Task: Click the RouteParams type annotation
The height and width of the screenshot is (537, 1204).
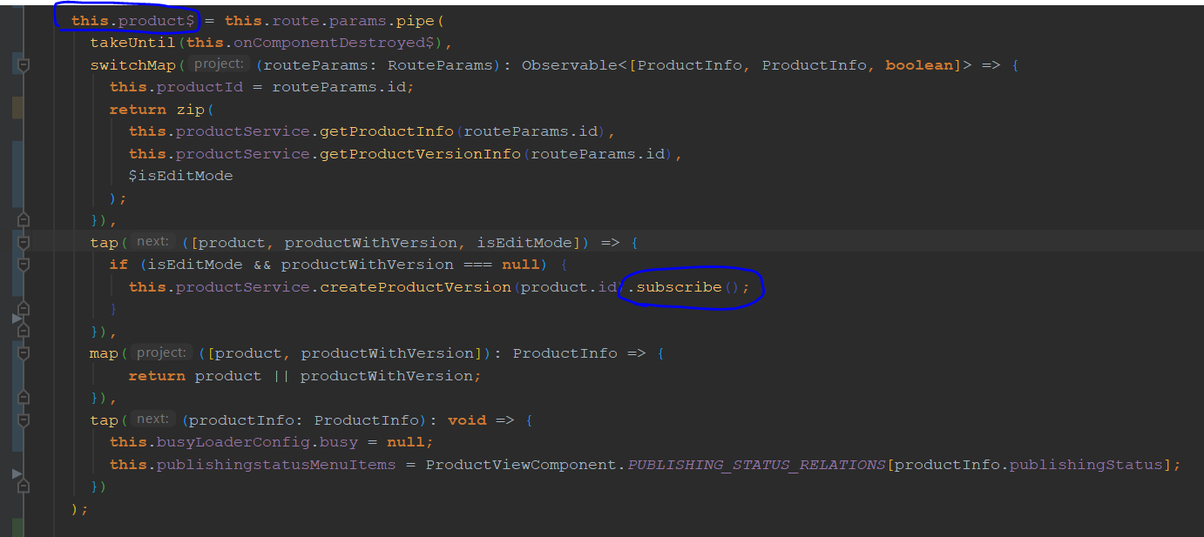Action: pyautogui.click(x=439, y=65)
